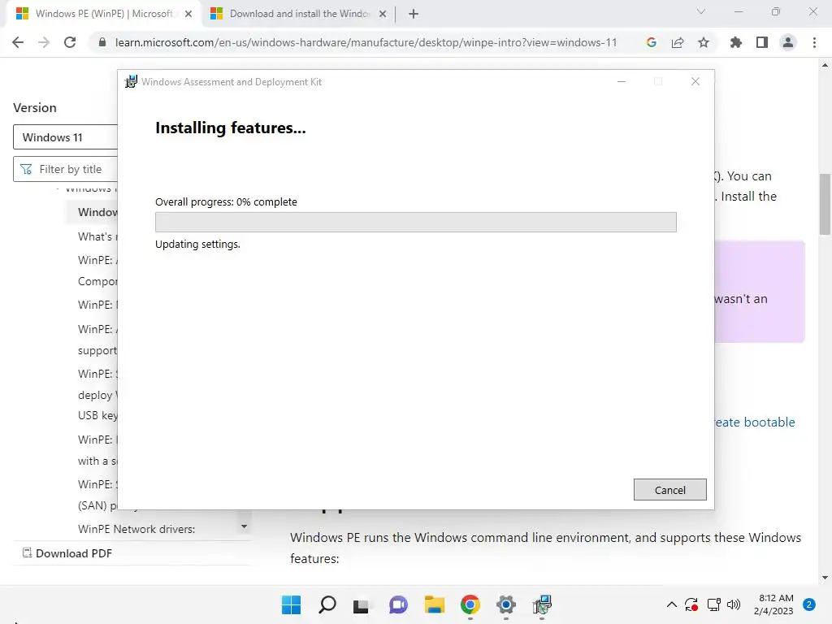Viewport: 832px width, 624px height.
Task: Go back to previous page in Chrome
Action: (18, 42)
